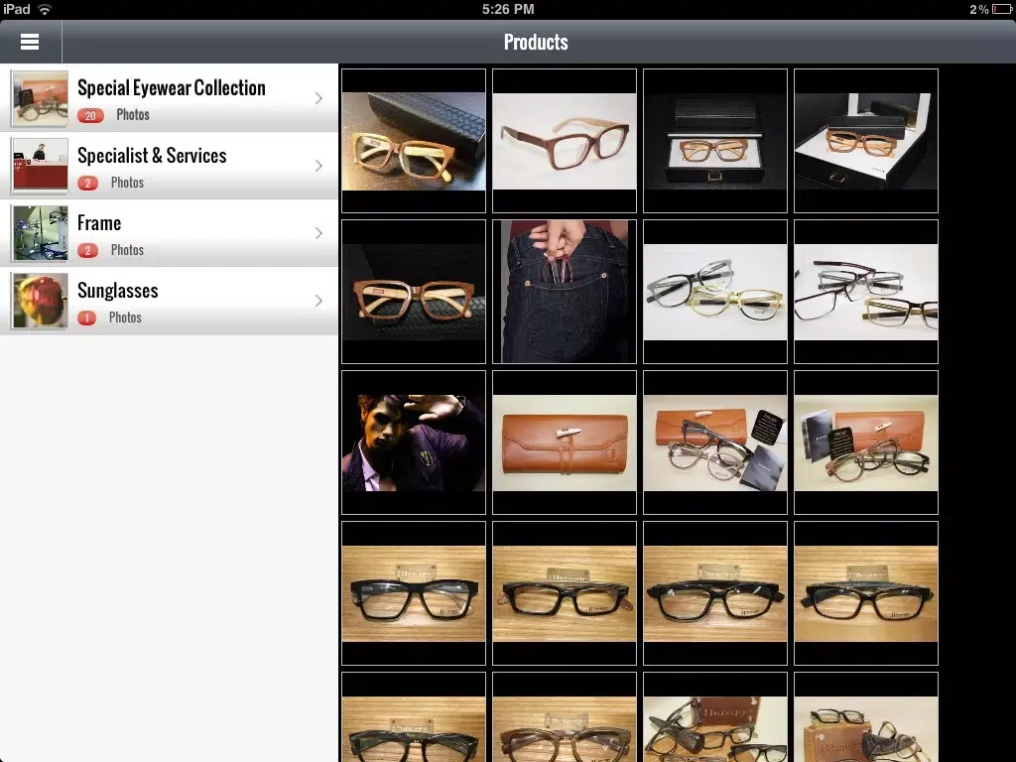Tap the Products title
This screenshot has width=1016, height=762.
(x=536, y=42)
